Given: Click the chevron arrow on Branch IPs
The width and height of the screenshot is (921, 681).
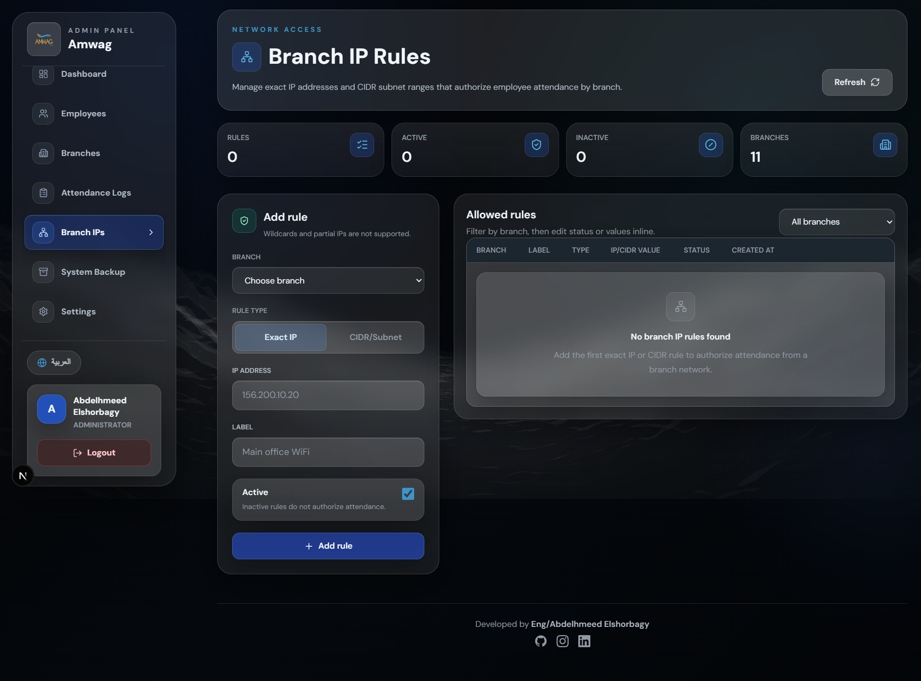Looking at the screenshot, I should pos(151,232).
